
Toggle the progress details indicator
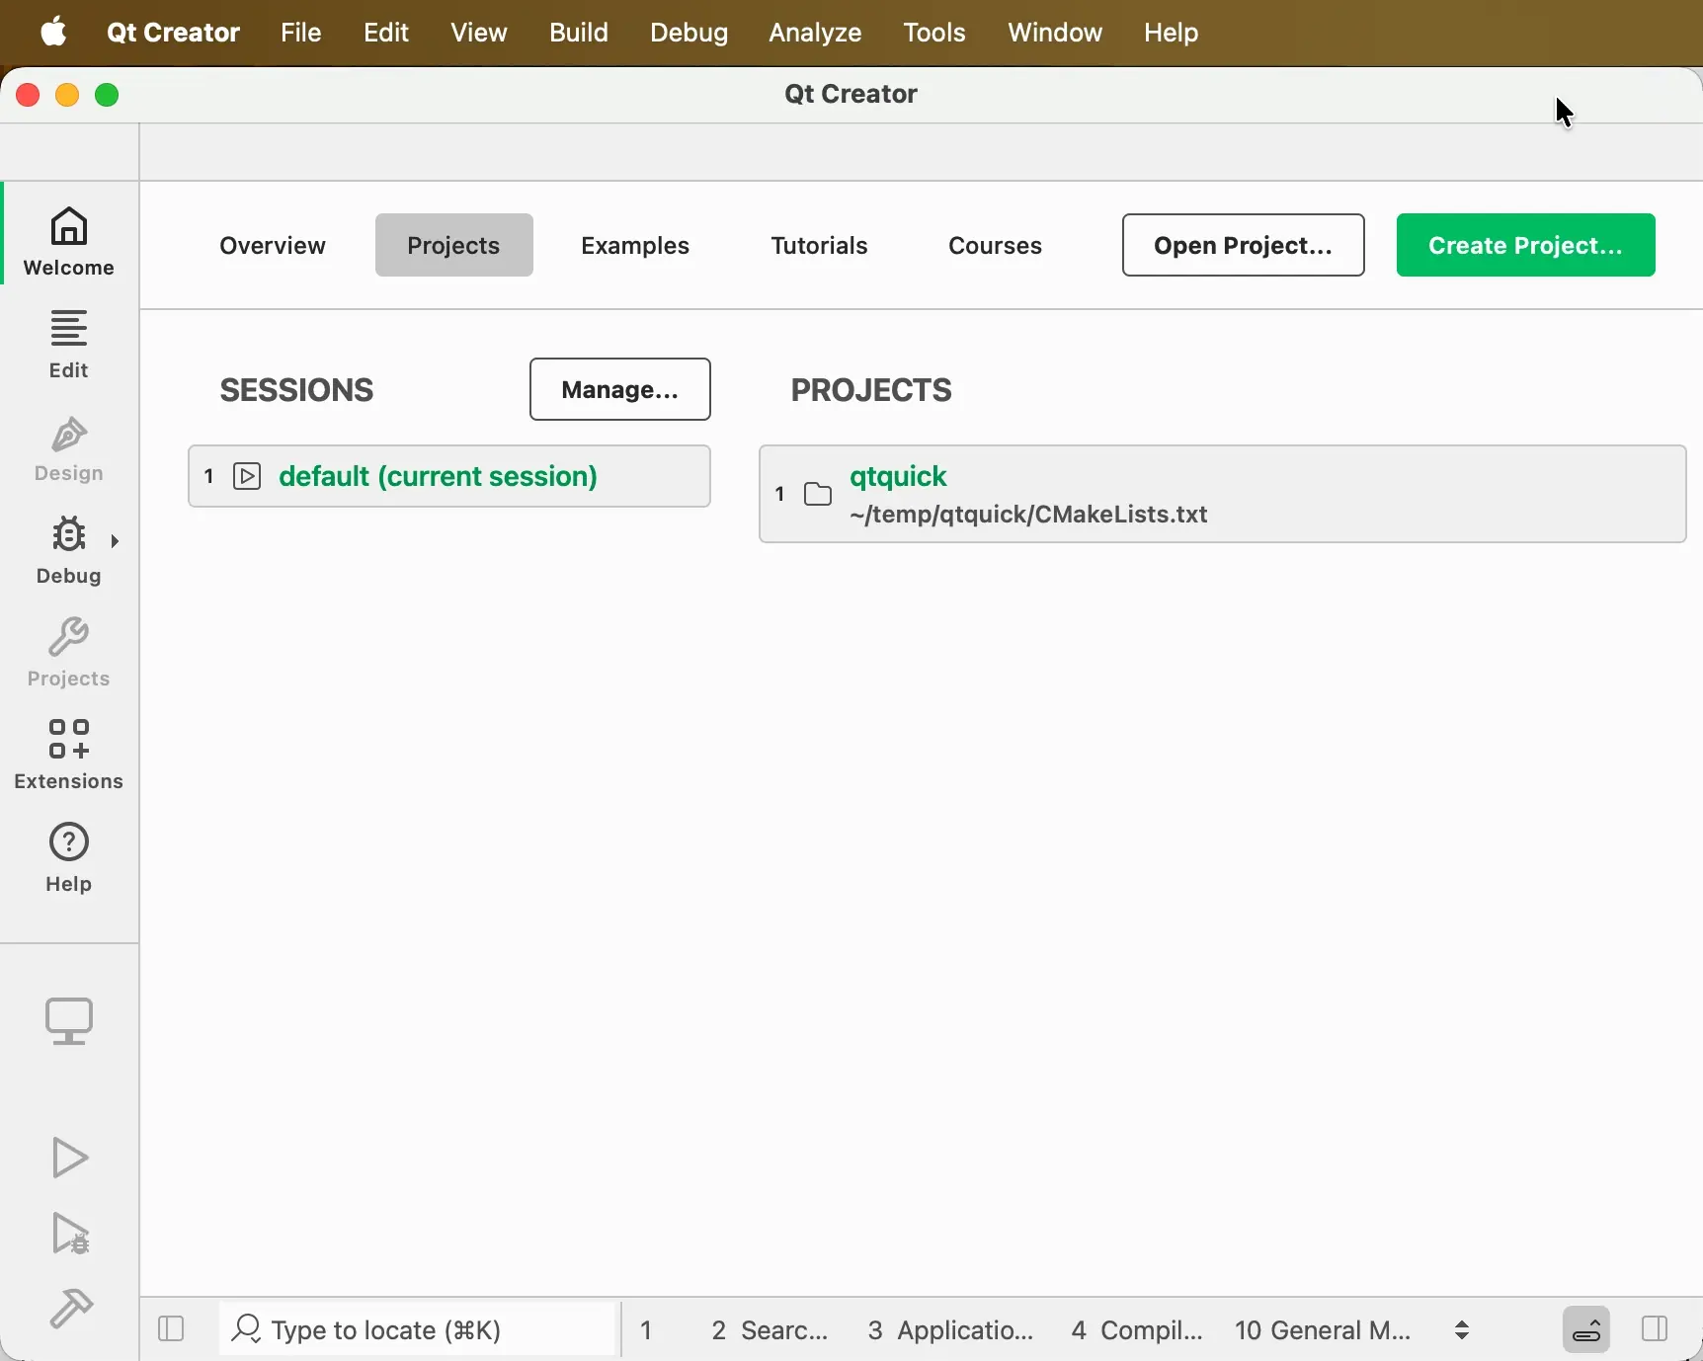tap(1585, 1330)
